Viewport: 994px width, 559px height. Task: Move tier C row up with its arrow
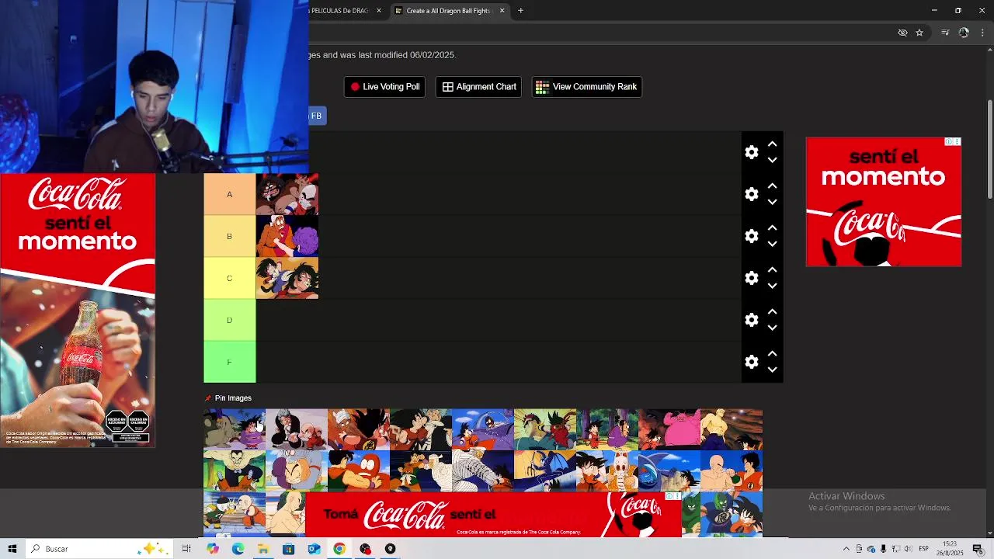(x=772, y=270)
